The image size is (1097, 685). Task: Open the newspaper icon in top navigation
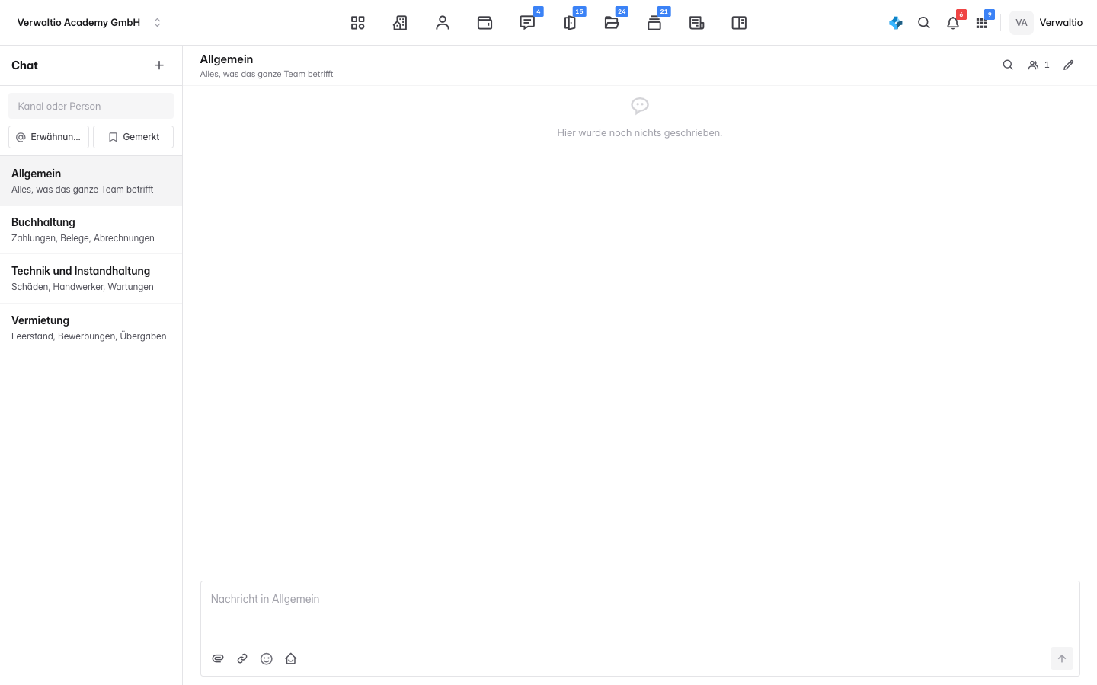[x=696, y=23]
